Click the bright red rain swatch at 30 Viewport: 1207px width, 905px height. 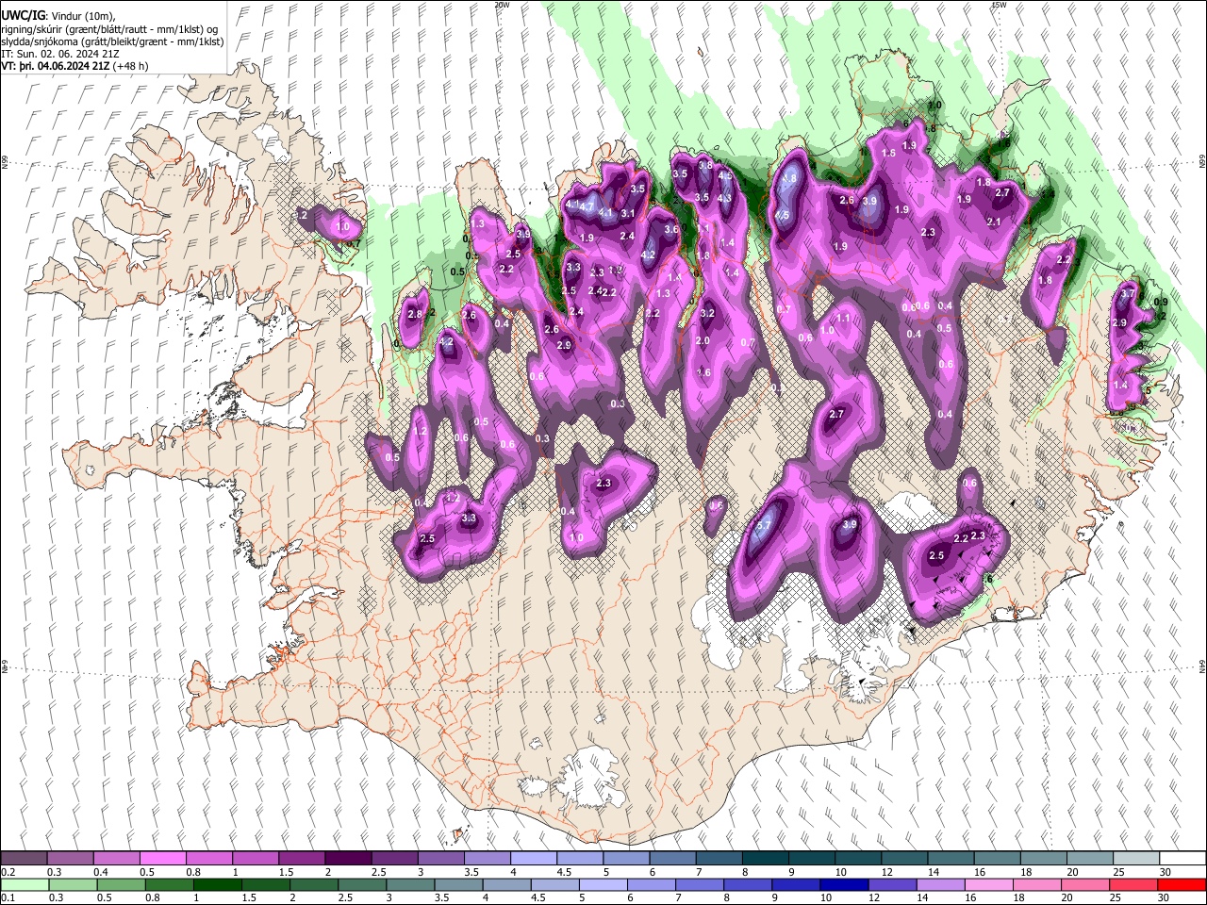click(x=1182, y=885)
